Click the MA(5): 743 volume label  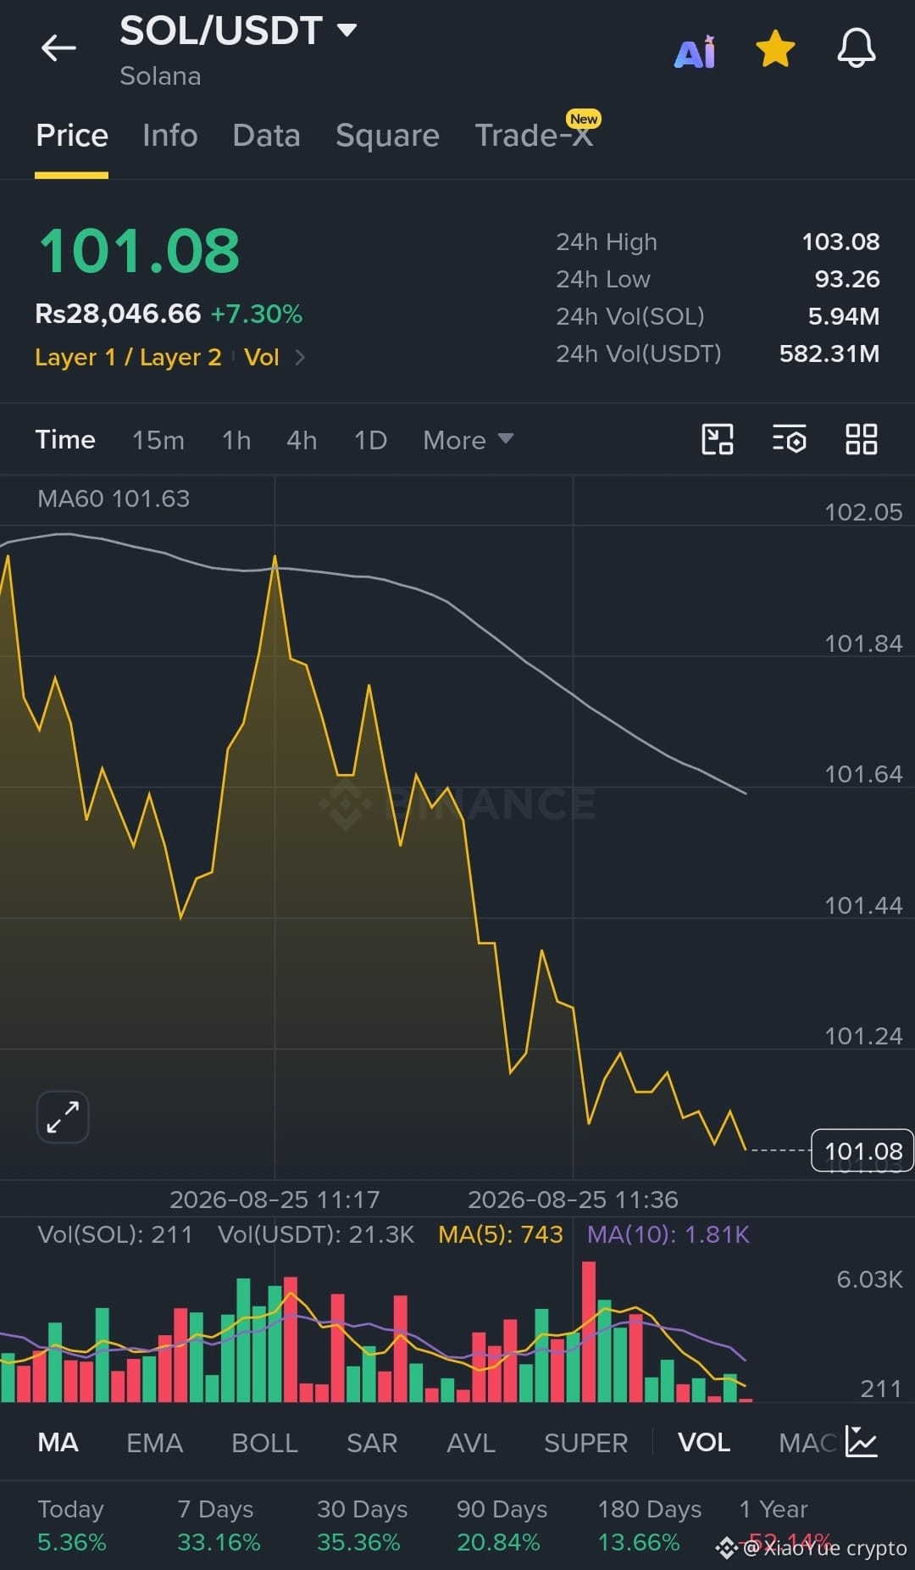[x=500, y=1234]
